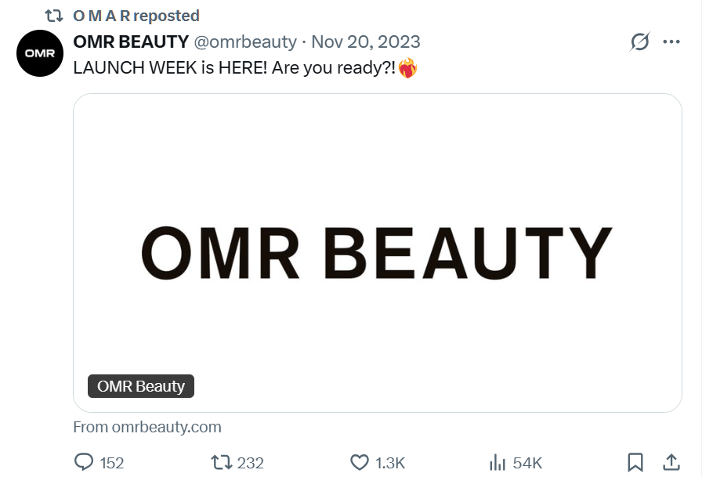Open the Nov 20, 2023 timestamp
This screenshot has width=702, height=477.
(366, 42)
